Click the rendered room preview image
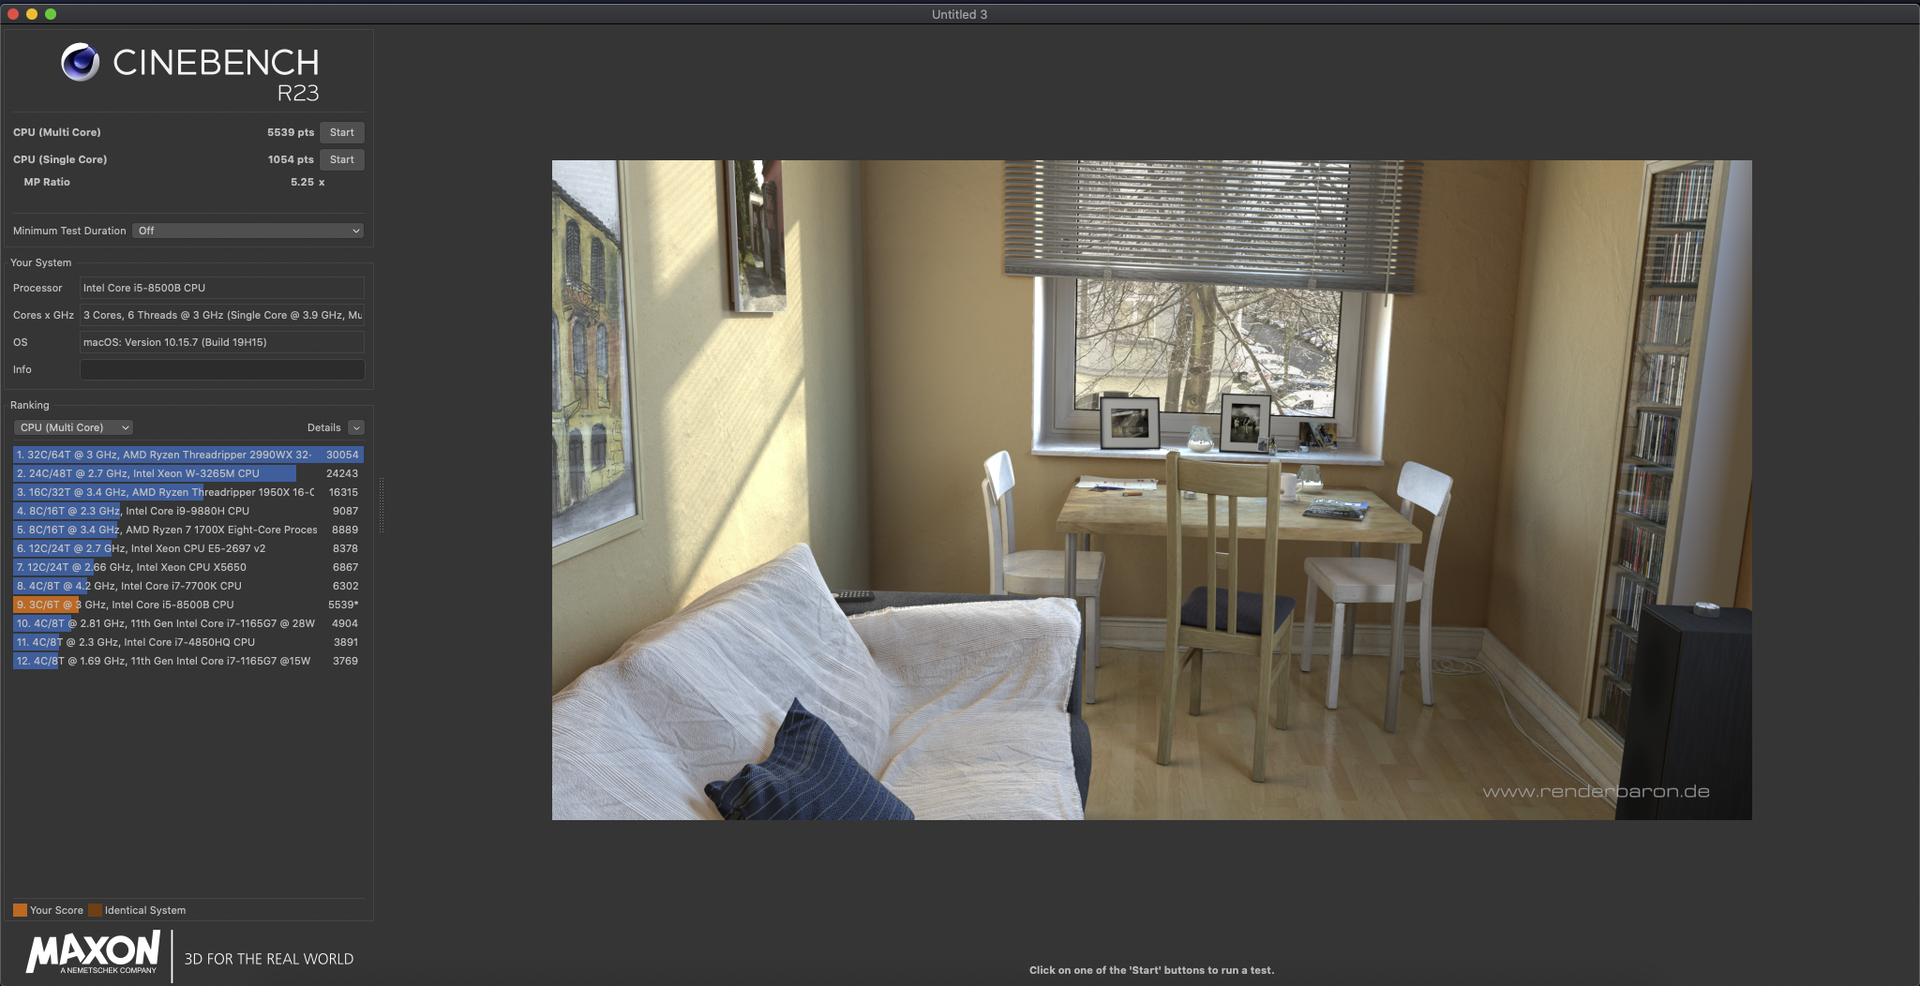This screenshot has height=986, width=1920. [x=1151, y=490]
